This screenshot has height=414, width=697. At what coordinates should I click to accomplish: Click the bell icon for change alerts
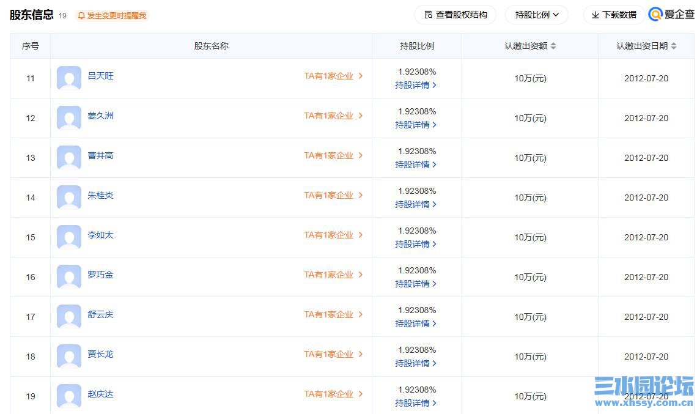[81, 16]
